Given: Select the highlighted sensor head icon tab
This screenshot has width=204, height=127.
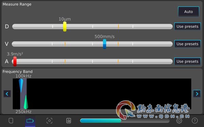Looking at the screenshot, I should click(x=30, y=121).
